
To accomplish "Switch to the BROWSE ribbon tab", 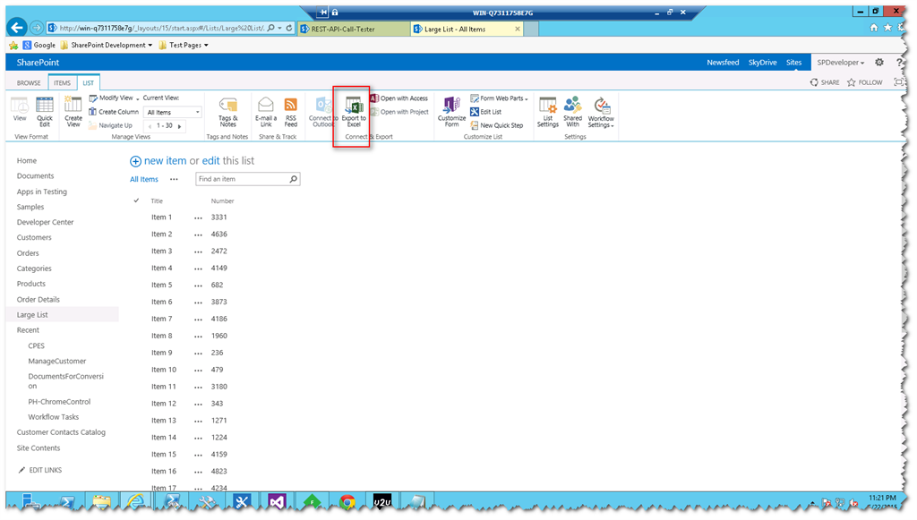I will (28, 81).
